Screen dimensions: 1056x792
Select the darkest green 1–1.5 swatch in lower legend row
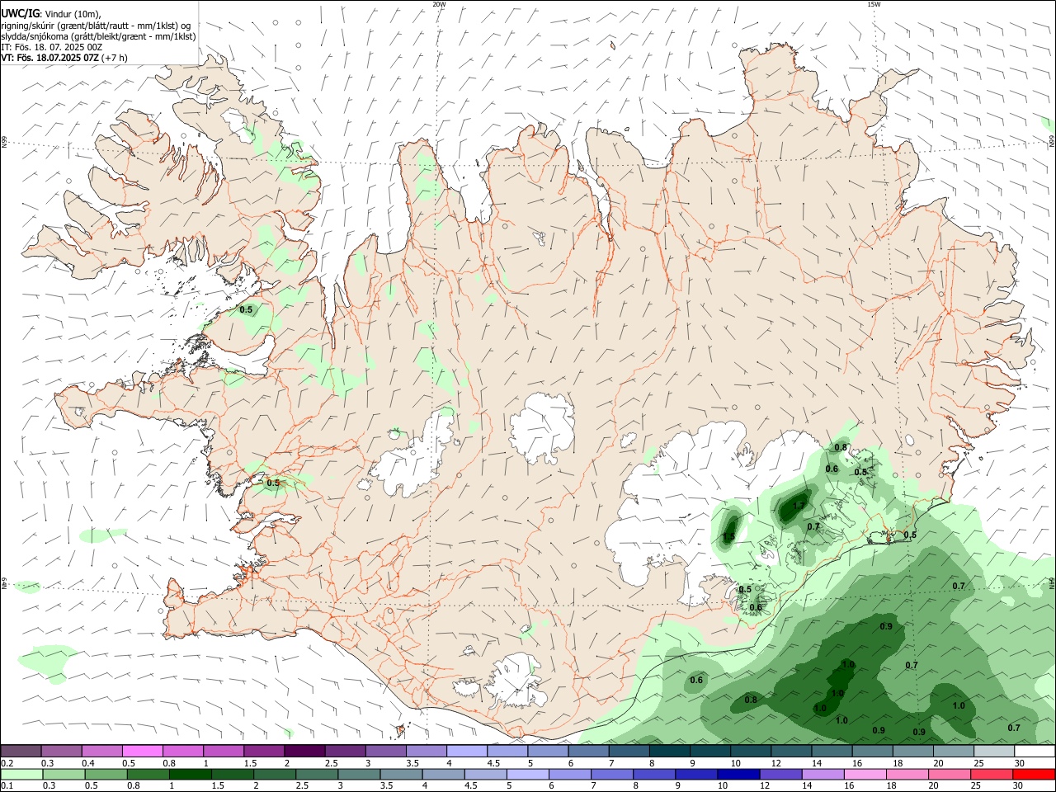pyautogui.click(x=191, y=775)
